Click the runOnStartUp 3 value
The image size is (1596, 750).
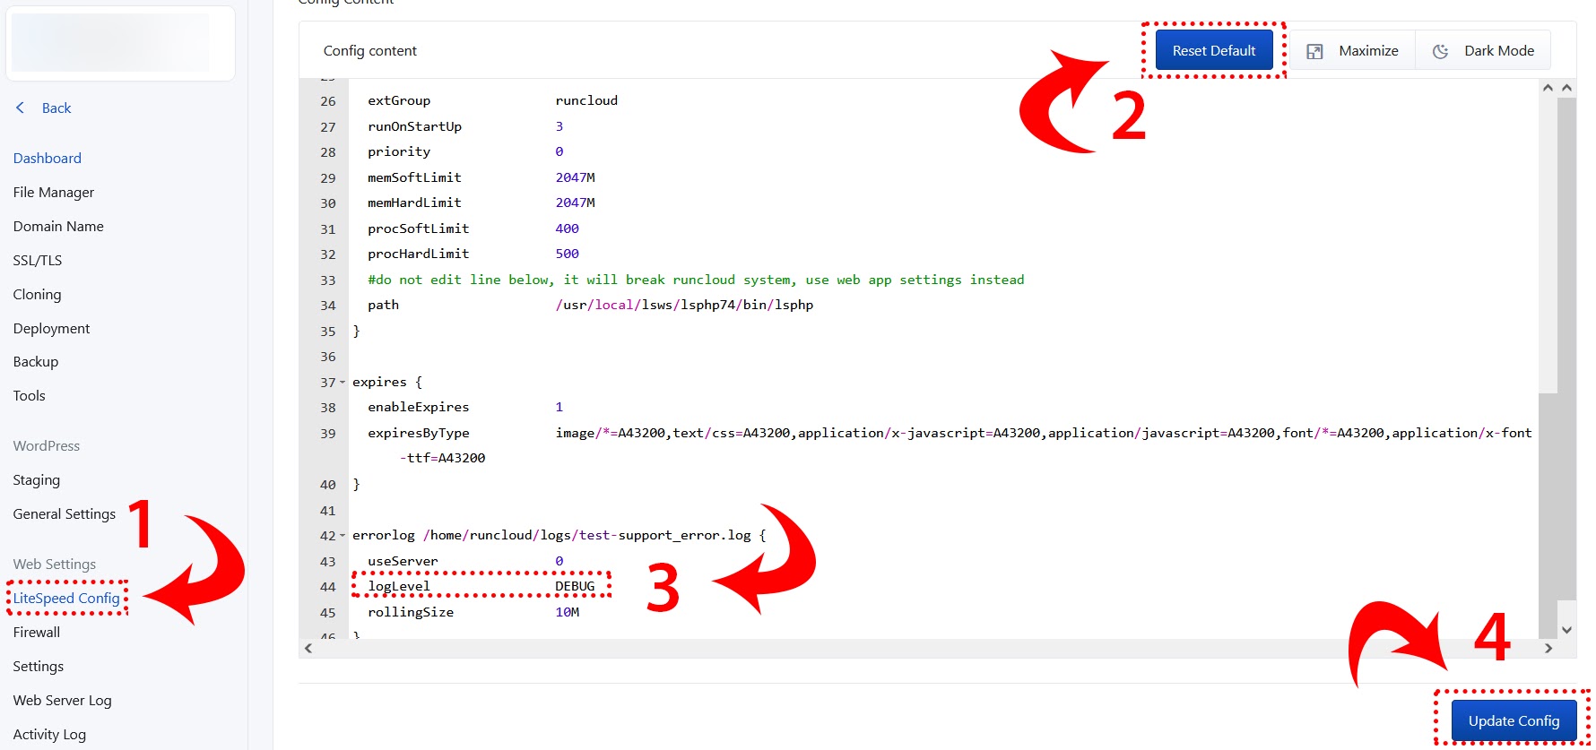point(559,126)
